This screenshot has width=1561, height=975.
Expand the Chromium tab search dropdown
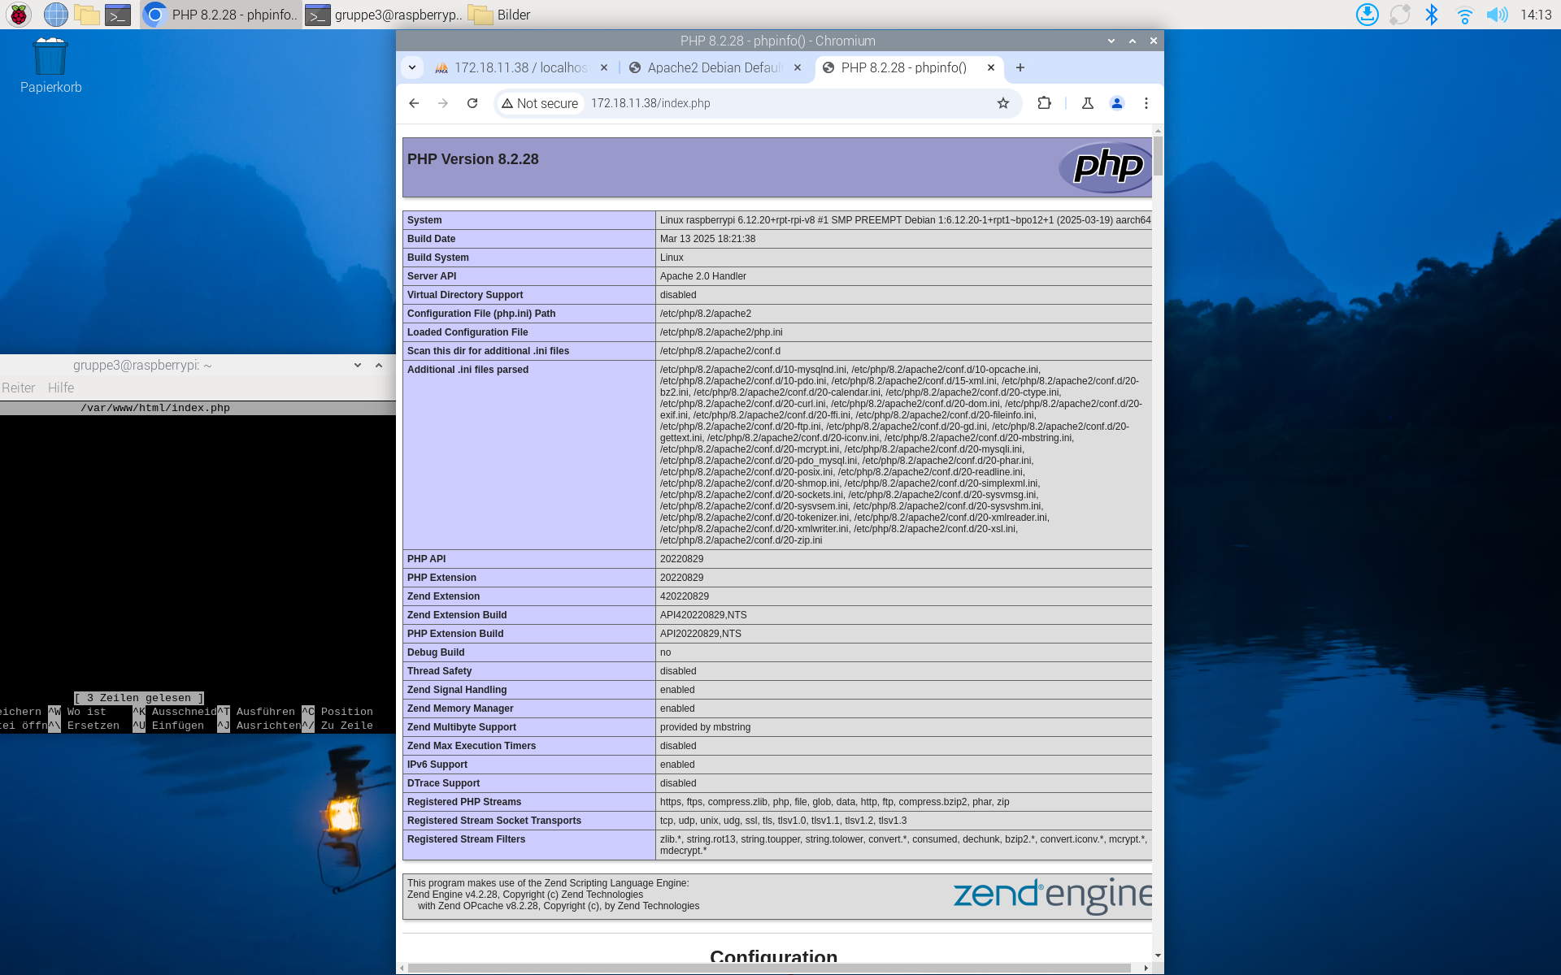click(x=412, y=67)
